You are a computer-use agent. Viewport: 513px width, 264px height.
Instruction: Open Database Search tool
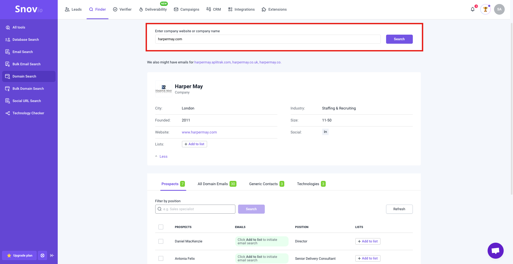tap(29, 40)
